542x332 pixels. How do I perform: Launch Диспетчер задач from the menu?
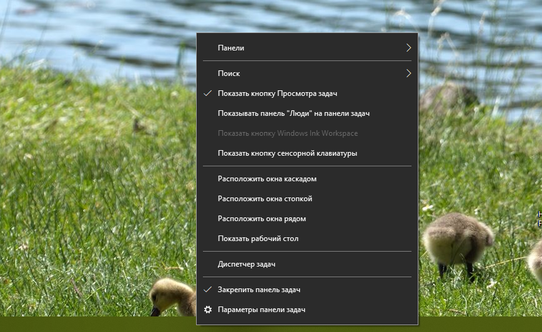tap(307, 264)
